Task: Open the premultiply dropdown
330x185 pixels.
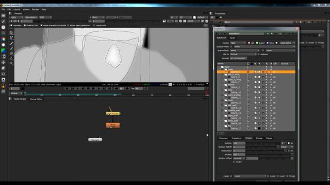Action: pos(245,50)
